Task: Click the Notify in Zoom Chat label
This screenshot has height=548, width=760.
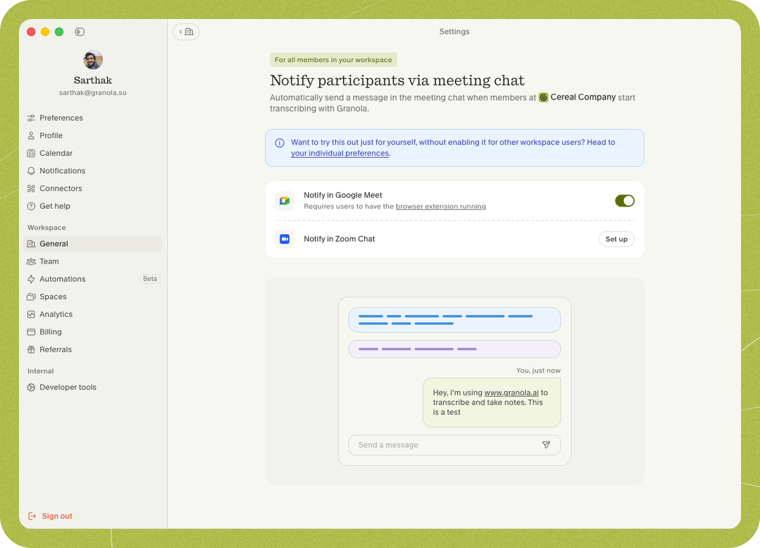Action: pyautogui.click(x=339, y=239)
